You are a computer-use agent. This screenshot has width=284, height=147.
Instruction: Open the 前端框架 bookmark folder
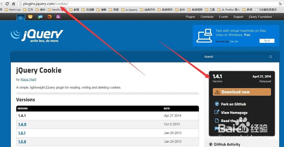click(195, 10)
